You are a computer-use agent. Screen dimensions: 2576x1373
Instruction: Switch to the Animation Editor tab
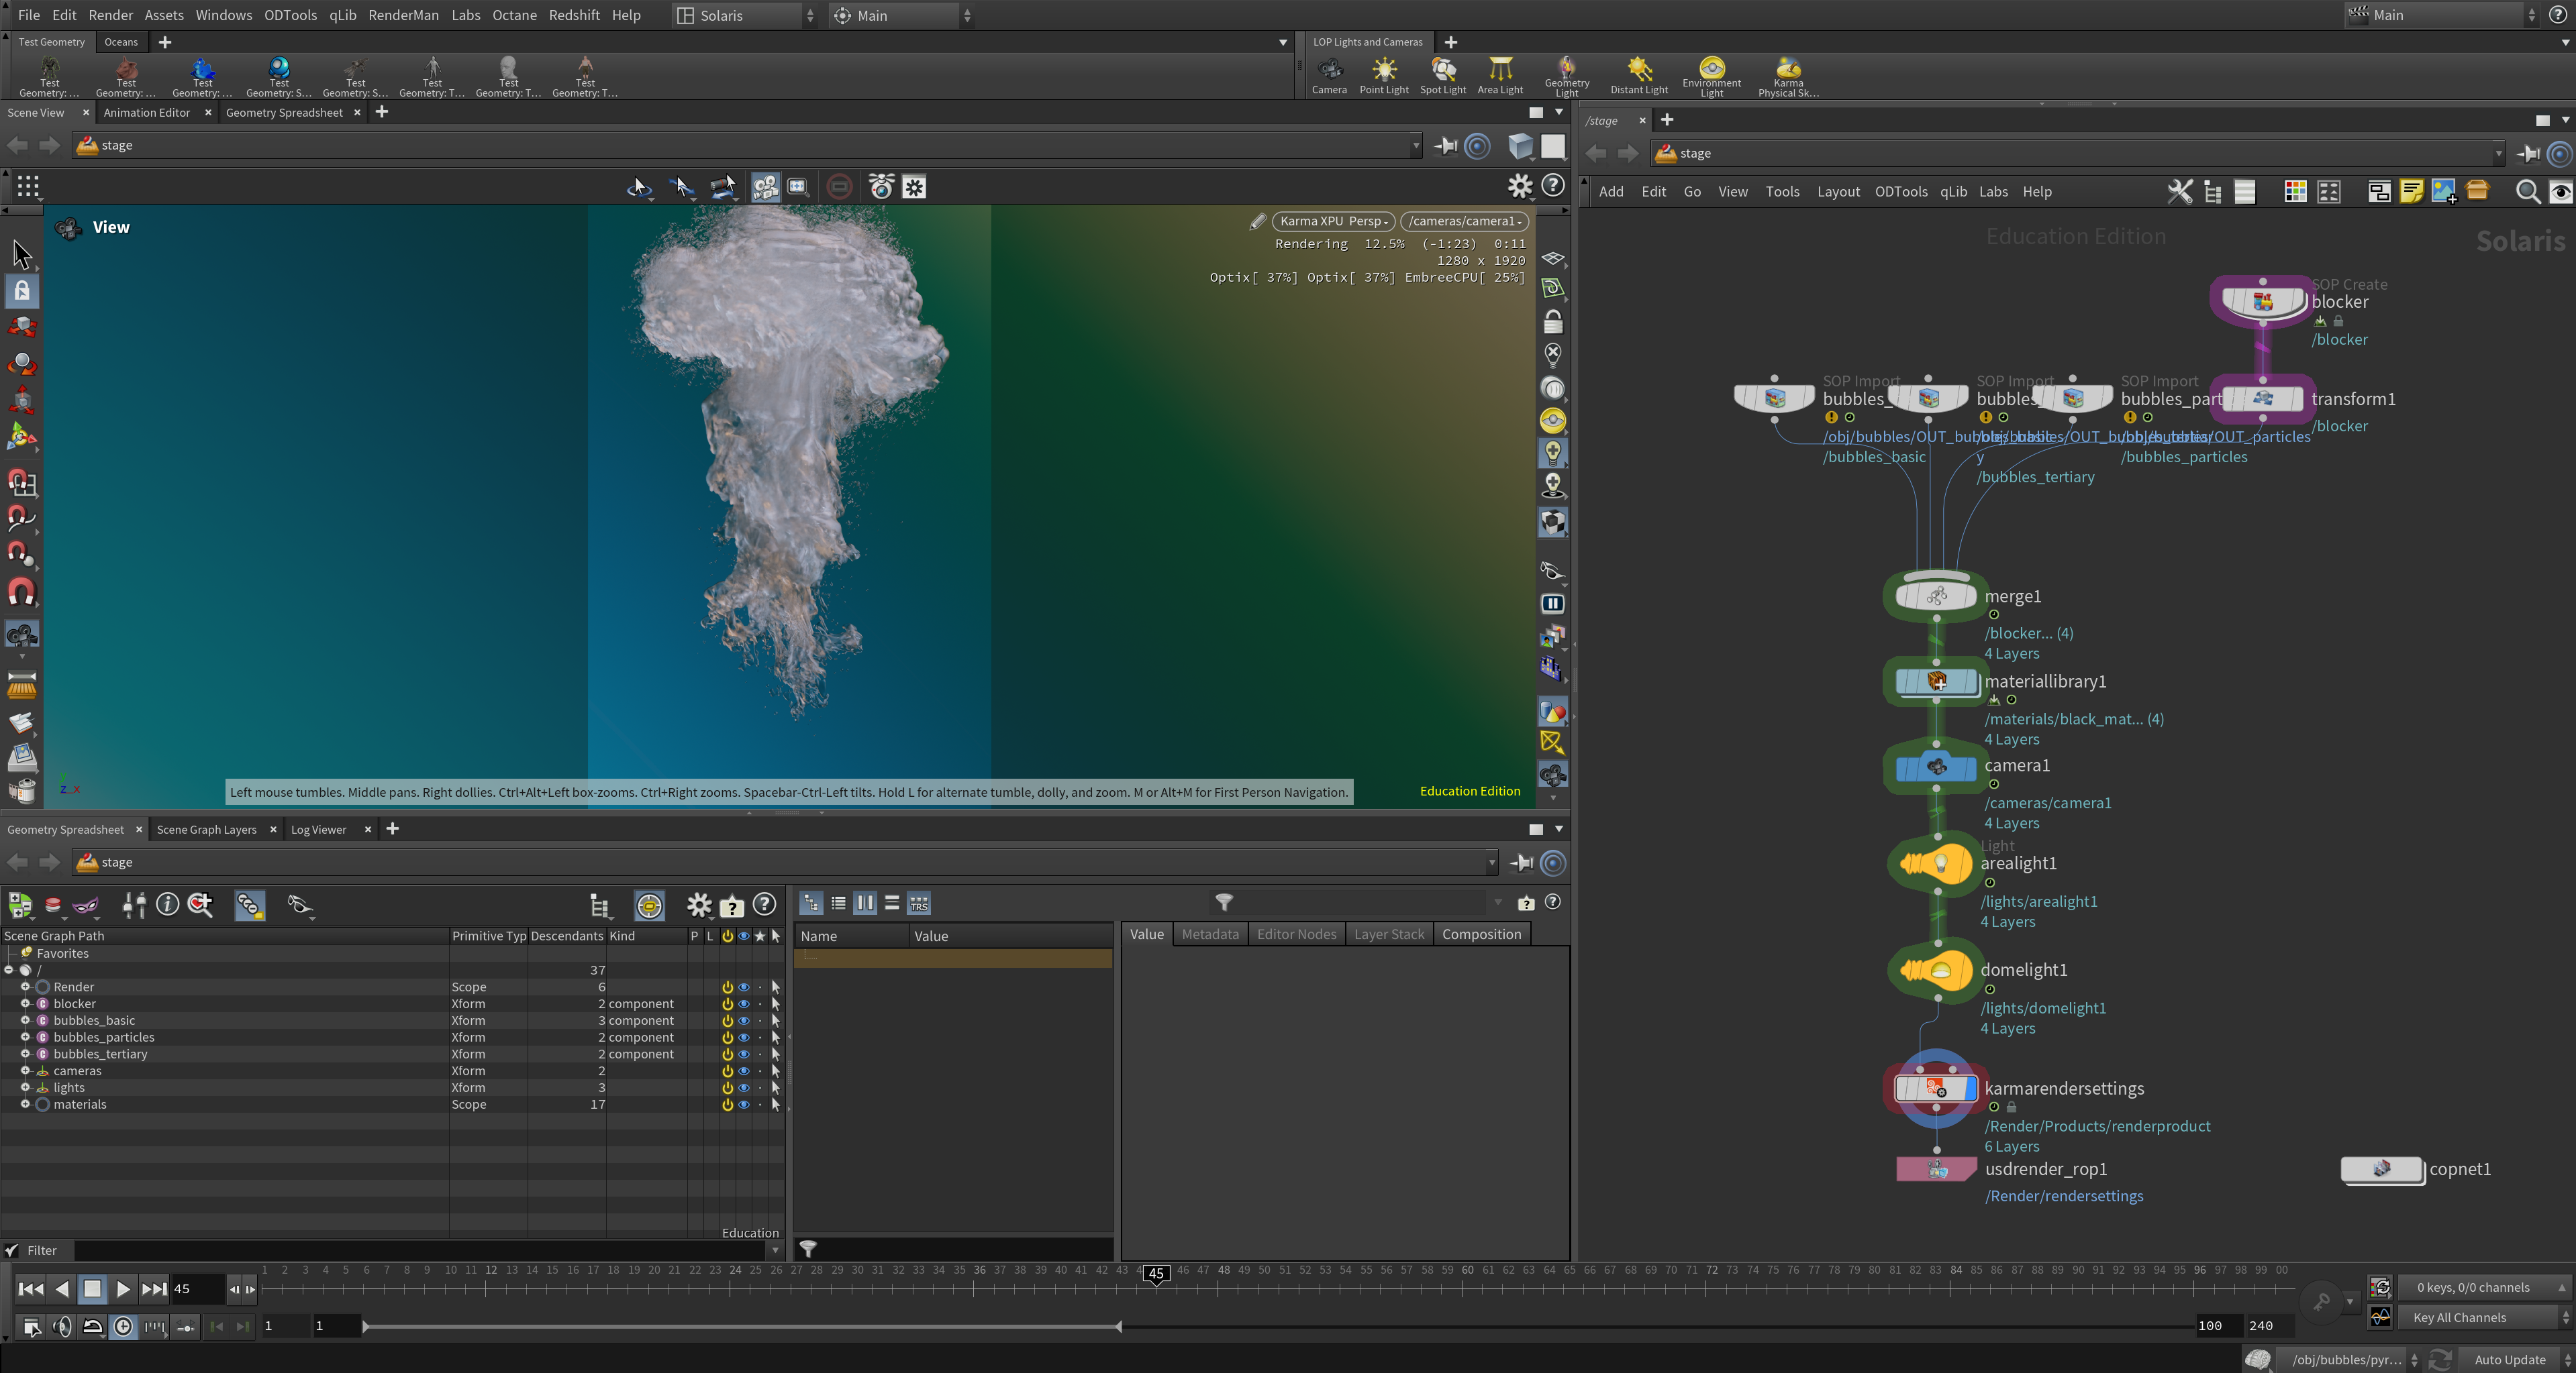pyautogui.click(x=147, y=113)
